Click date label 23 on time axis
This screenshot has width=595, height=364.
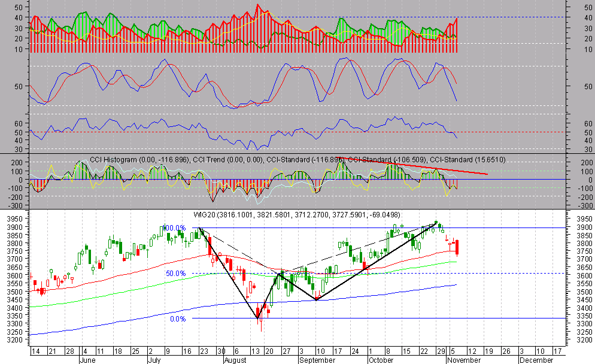pos(204,351)
